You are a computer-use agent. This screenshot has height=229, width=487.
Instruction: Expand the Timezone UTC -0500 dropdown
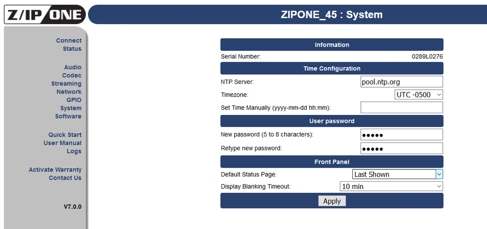(419, 95)
